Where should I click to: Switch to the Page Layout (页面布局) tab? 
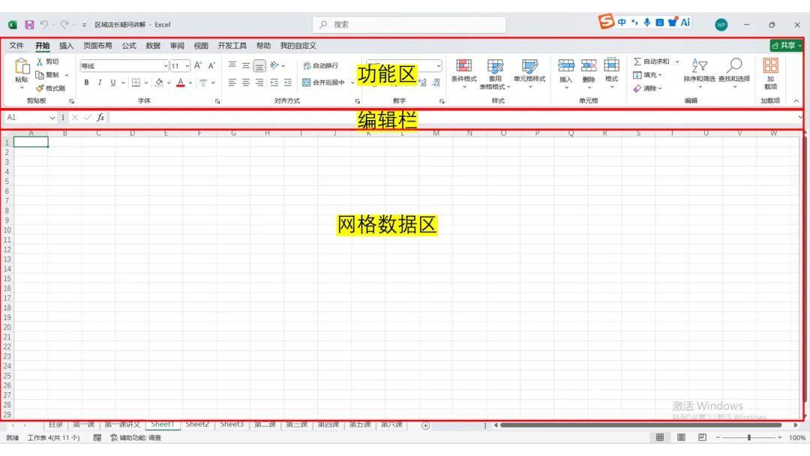pos(97,46)
